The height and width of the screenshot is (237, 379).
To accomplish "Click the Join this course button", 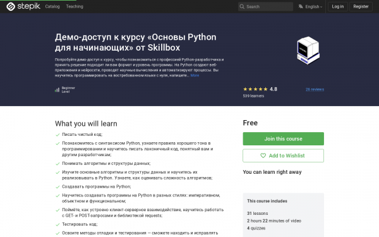I will coord(283,139).
